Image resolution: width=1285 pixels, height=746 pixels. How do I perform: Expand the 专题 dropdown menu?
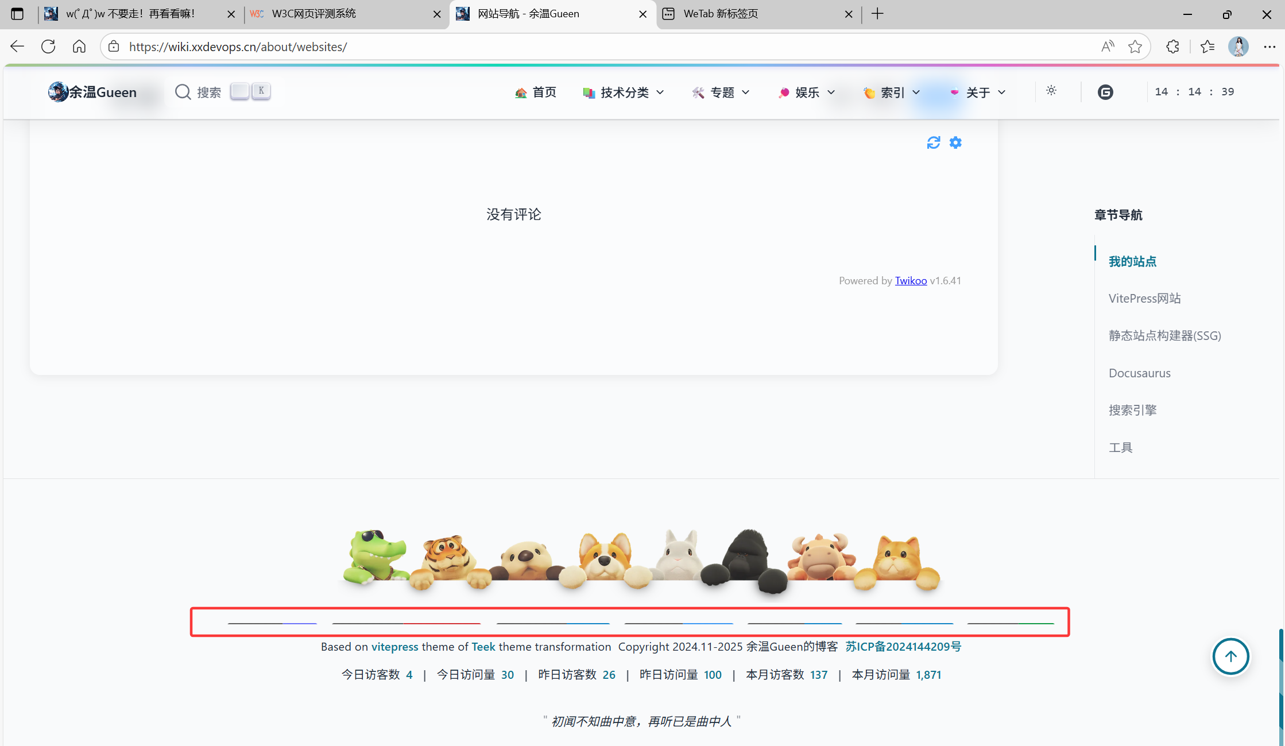(721, 92)
